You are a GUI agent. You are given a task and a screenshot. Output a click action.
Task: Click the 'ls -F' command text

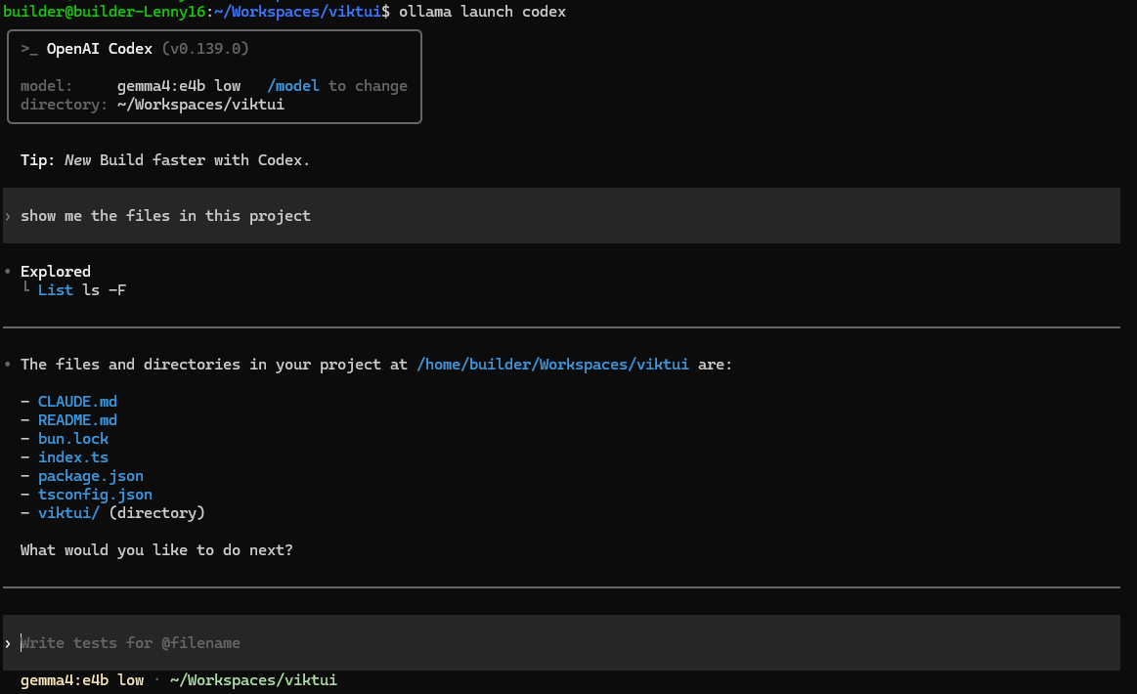point(105,290)
